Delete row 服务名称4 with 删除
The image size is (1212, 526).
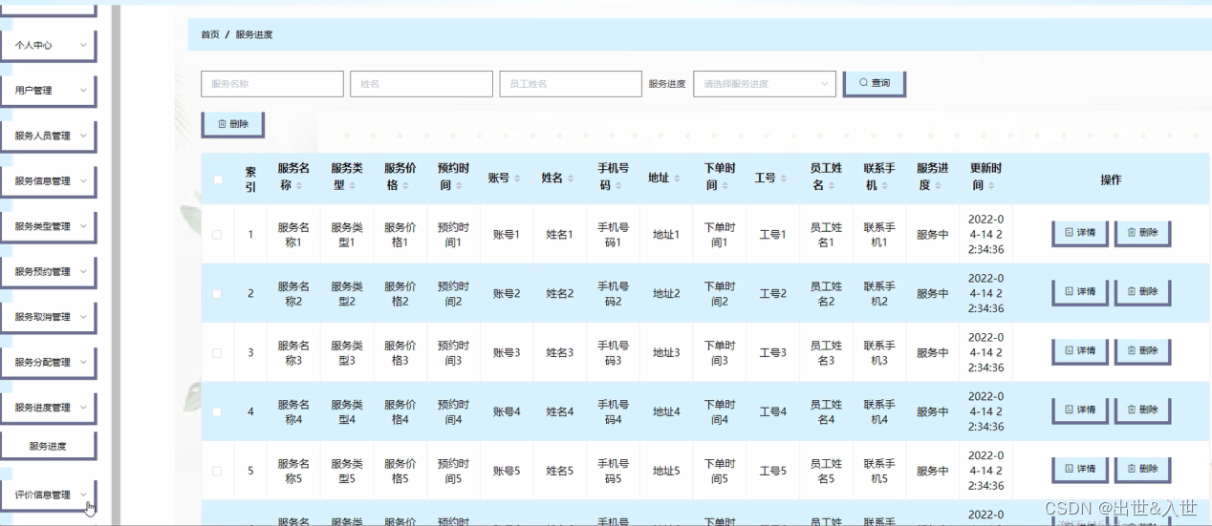[1142, 410]
